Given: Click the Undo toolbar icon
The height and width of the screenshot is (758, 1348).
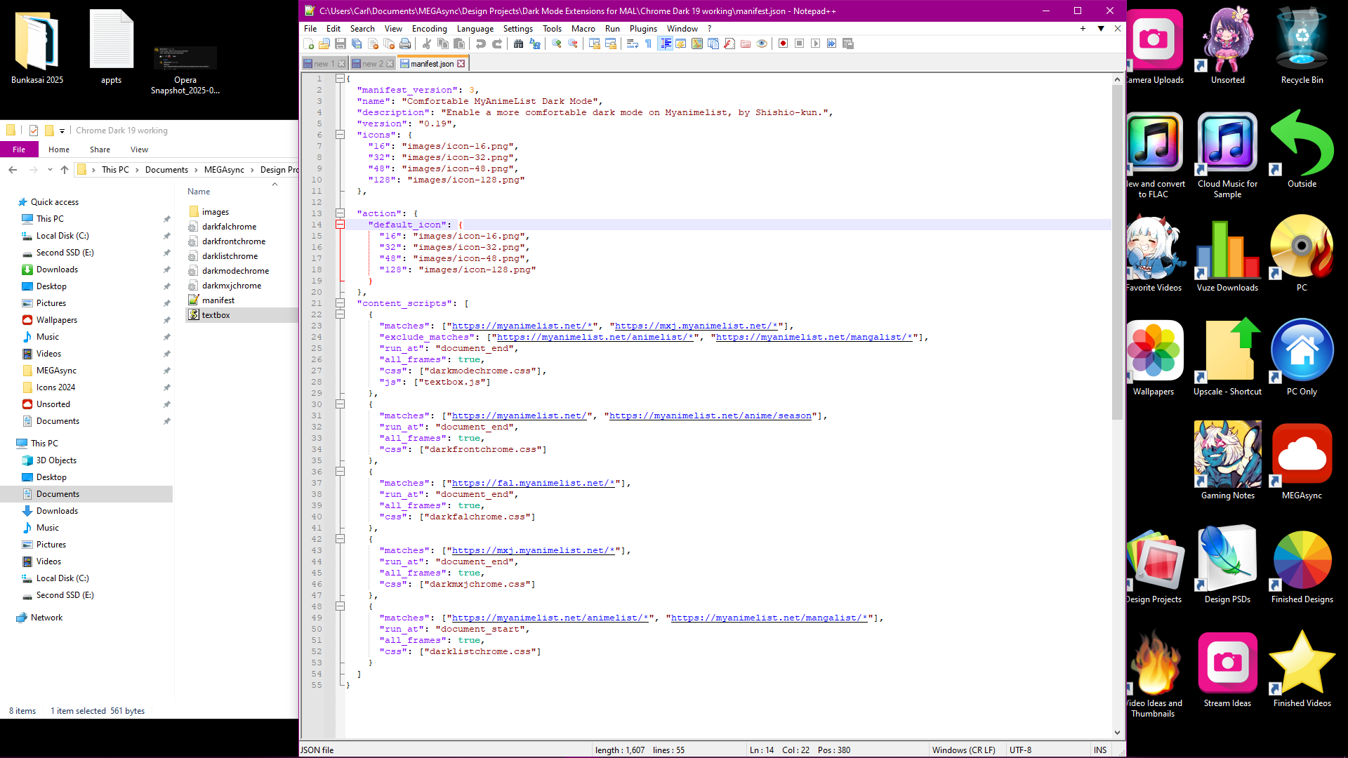Looking at the screenshot, I should click(481, 44).
